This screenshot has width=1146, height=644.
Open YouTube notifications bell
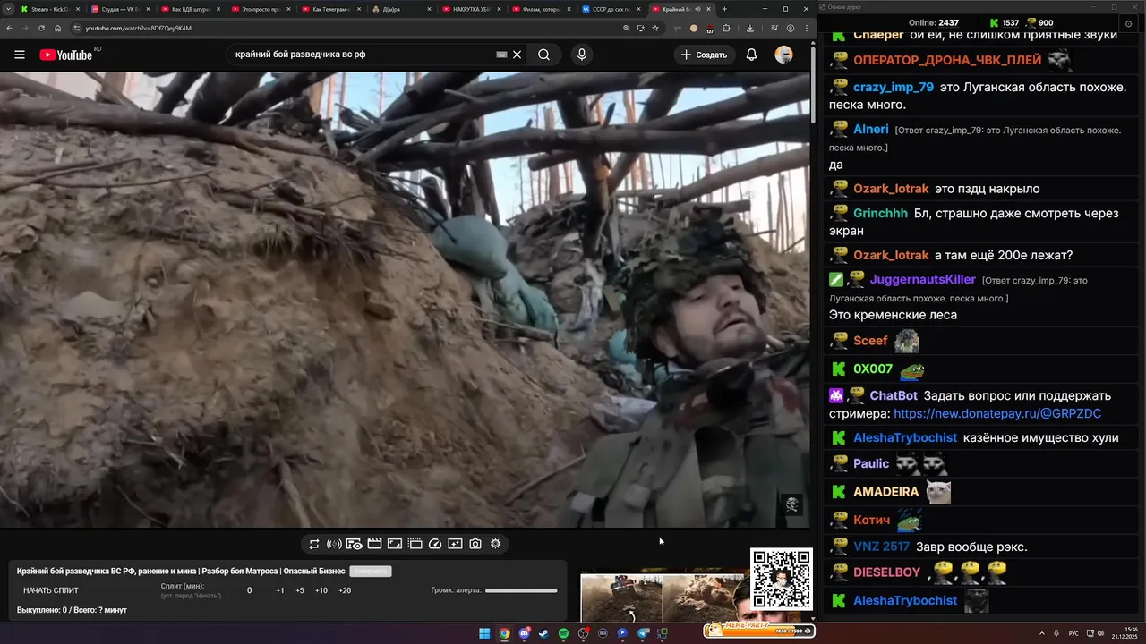(752, 55)
